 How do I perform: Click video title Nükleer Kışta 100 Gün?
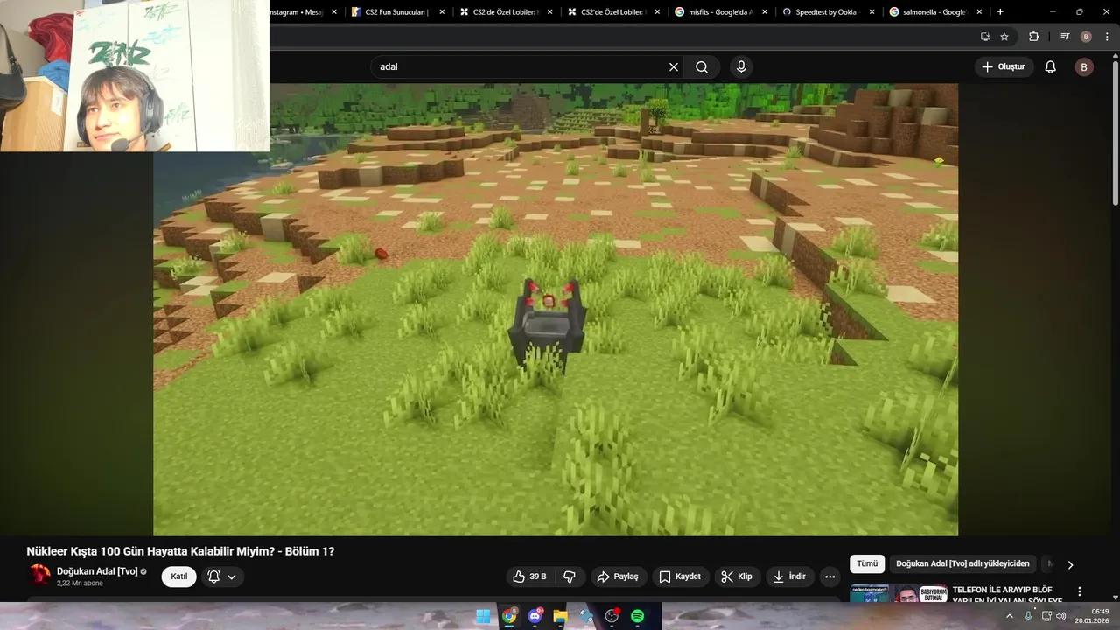coord(180,551)
